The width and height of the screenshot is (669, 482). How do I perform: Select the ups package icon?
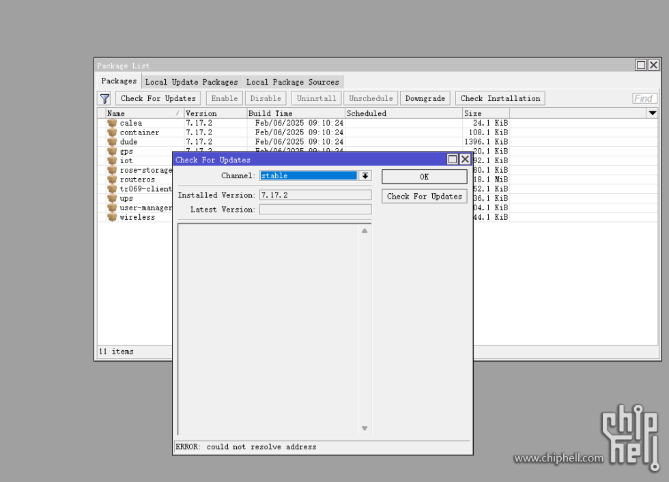click(x=112, y=198)
